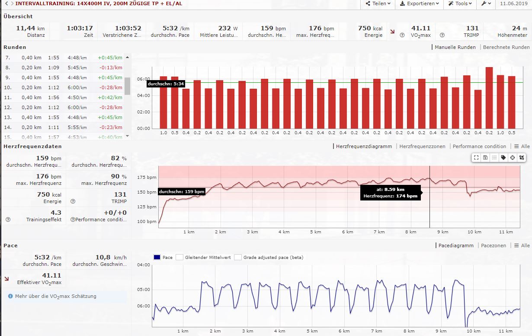
Task: Toggle the Pace series in legend
Action: [x=157, y=257]
